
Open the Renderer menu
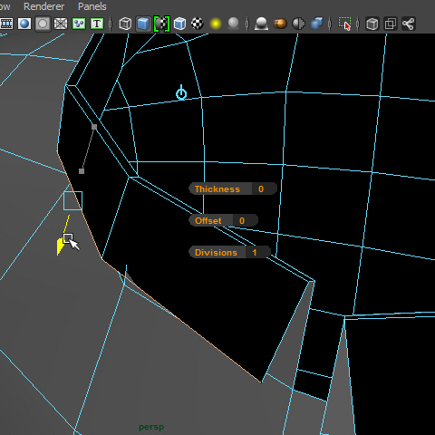[44, 6]
